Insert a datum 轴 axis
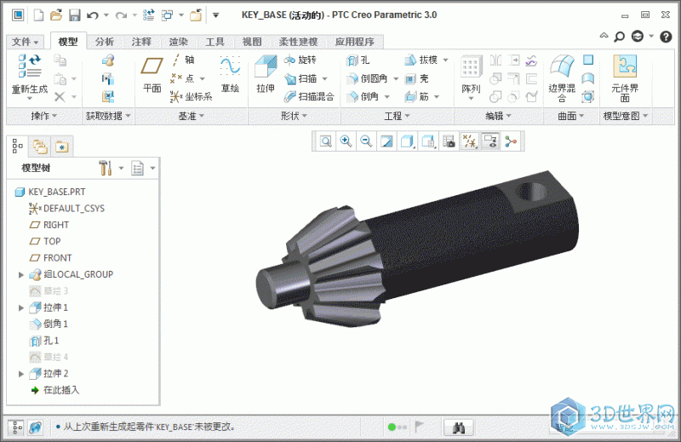 (x=183, y=60)
